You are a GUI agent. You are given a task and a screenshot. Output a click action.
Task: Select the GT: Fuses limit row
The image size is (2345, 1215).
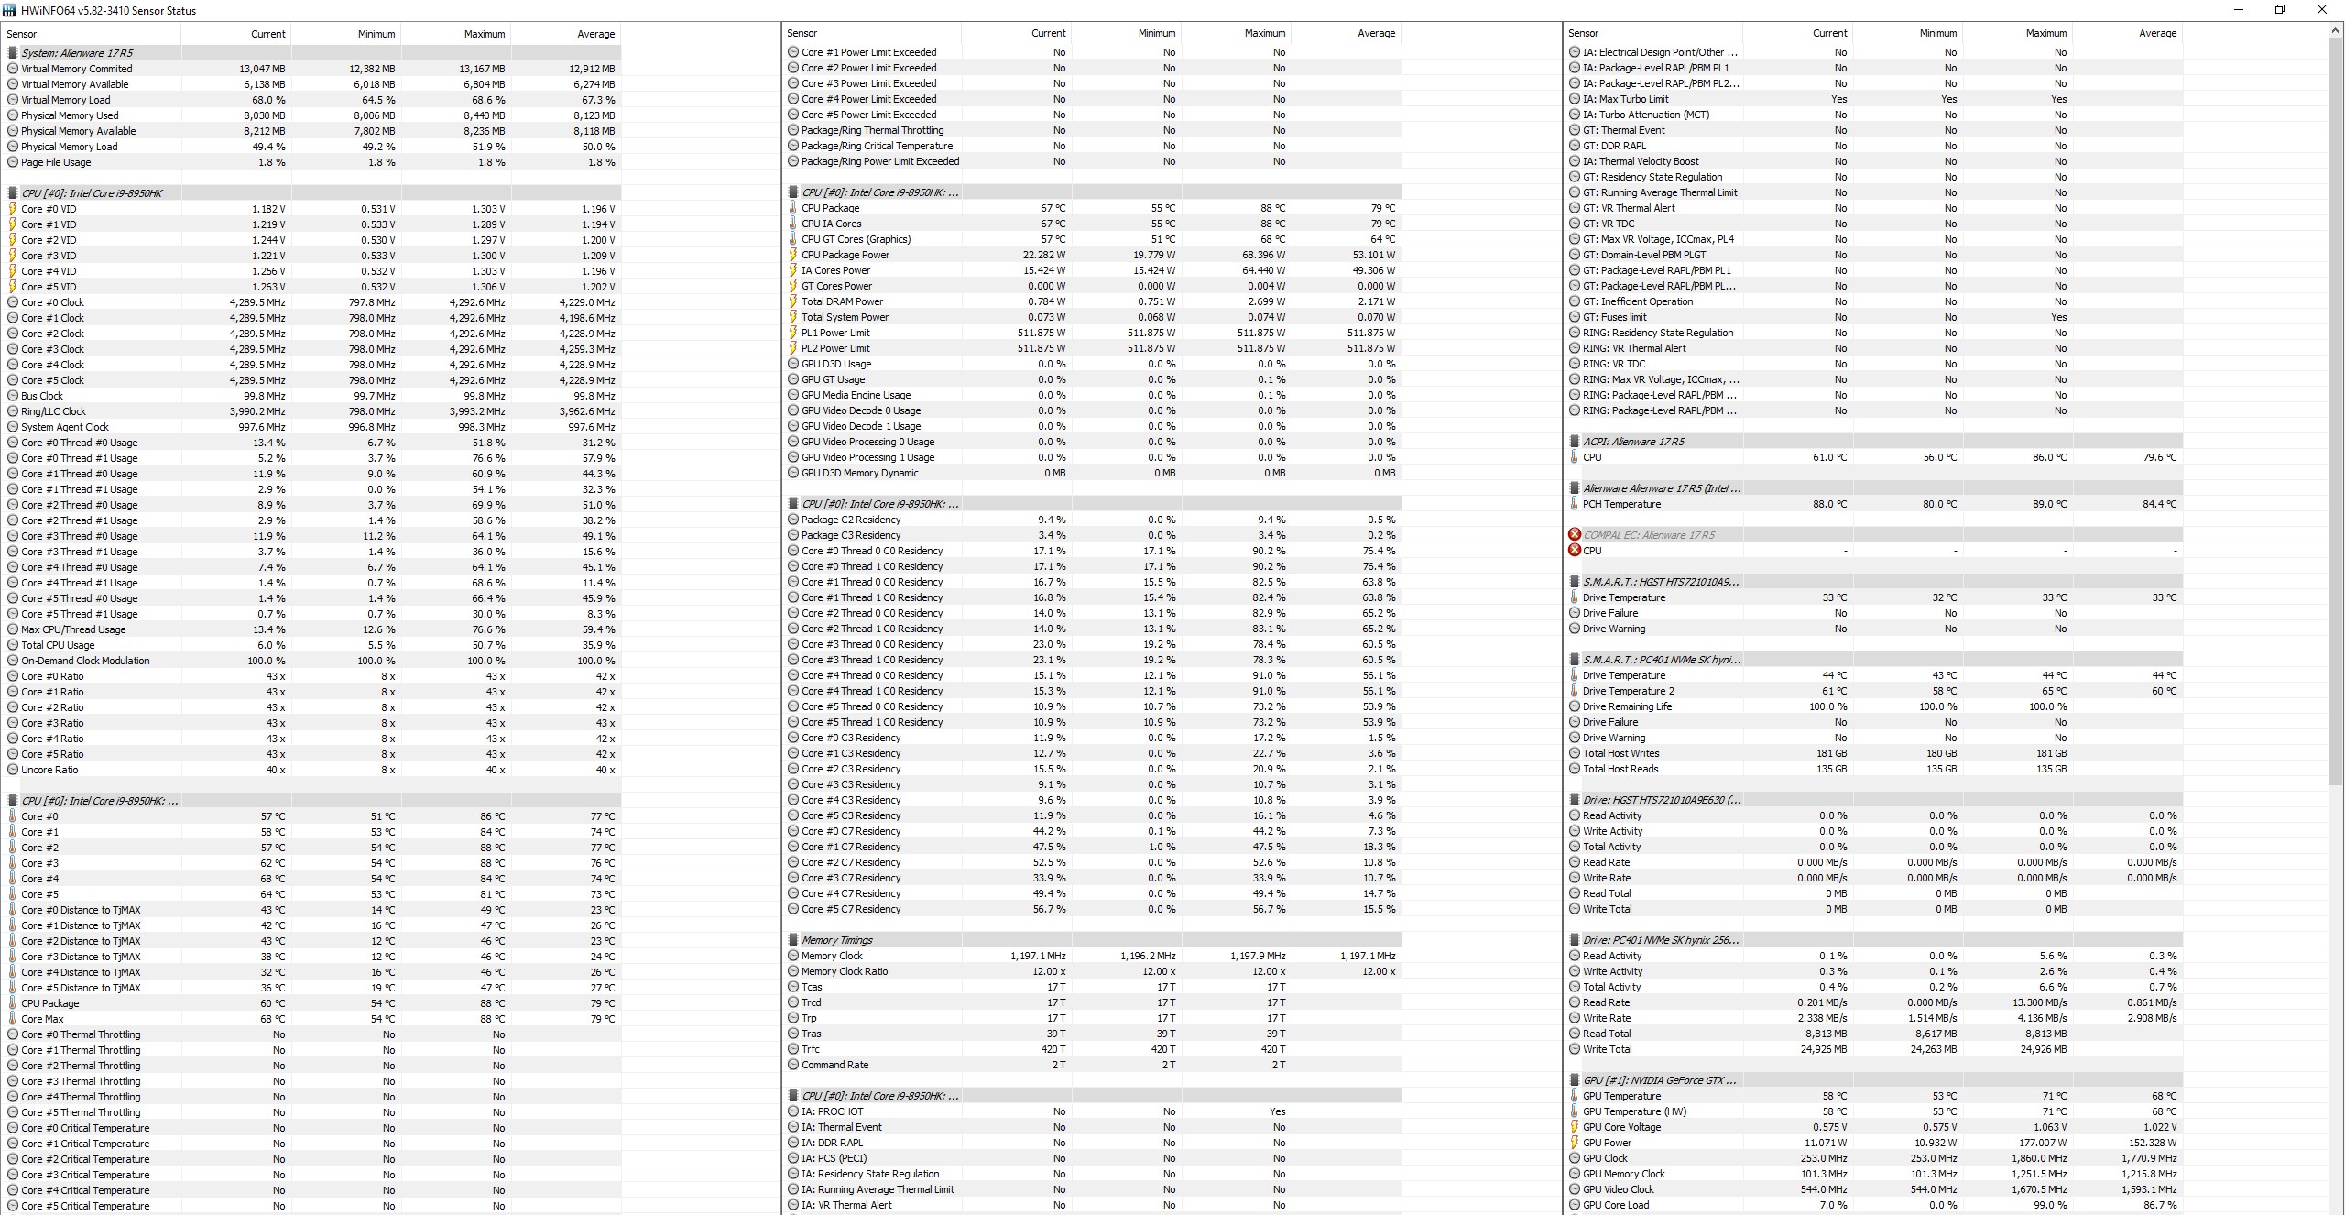(1874, 317)
